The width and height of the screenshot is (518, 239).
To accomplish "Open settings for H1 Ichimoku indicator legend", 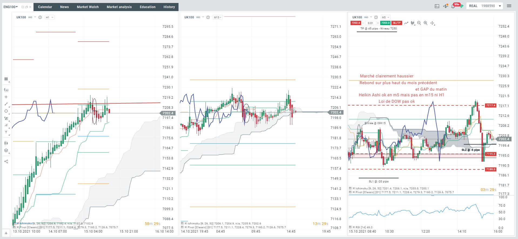I will pyautogui.click(x=14, y=223).
